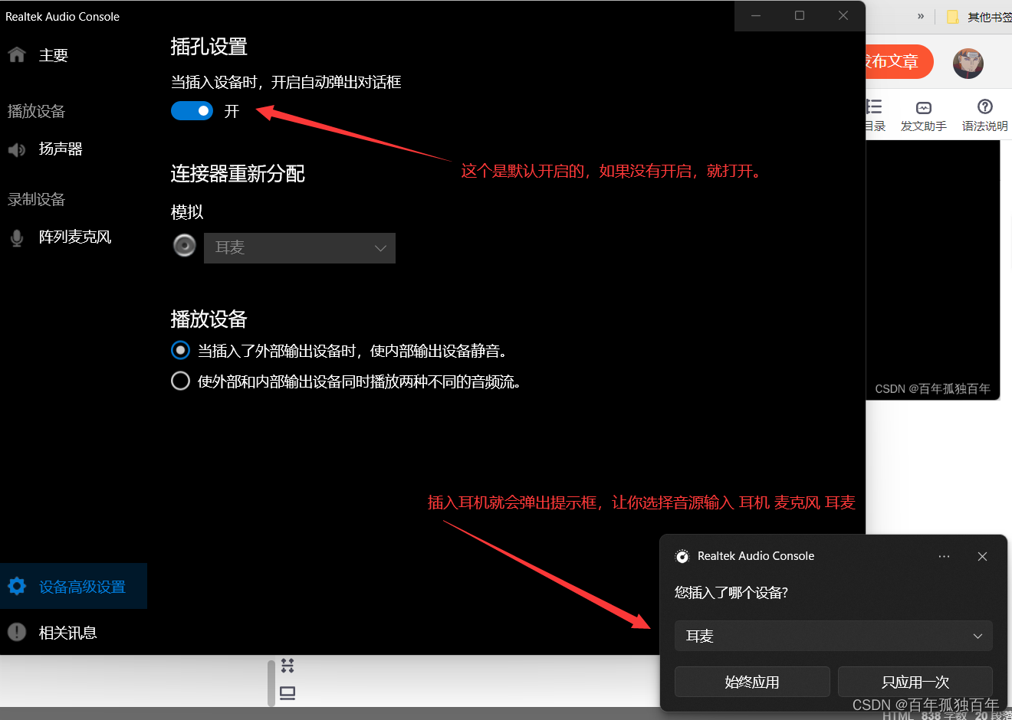This screenshot has height=720, width=1012.
Task: Click the gear icon beside 设备高级设置
Action: point(17,587)
